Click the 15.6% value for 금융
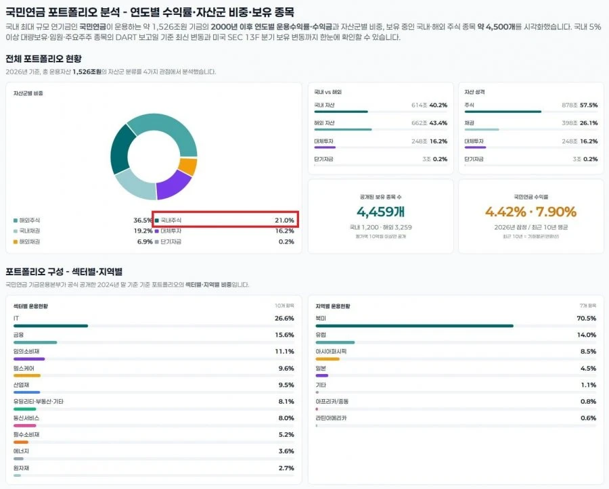This screenshot has height=489, width=609. click(x=284, y=335)
